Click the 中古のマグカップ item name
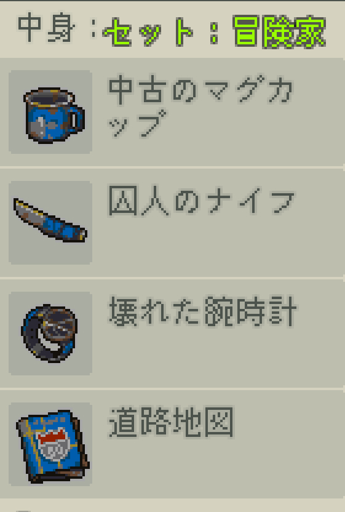This screenshot has height=512, width=345. point(201,106)
